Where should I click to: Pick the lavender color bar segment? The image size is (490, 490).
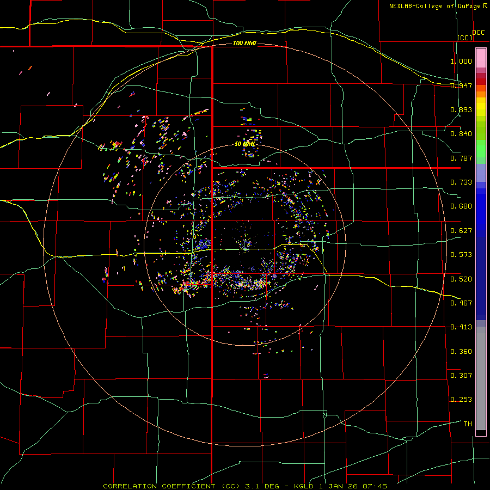(481, 173)
